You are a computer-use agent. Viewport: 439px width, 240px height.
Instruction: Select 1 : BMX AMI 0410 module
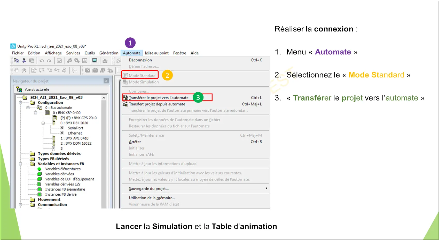tap(74, 138)
